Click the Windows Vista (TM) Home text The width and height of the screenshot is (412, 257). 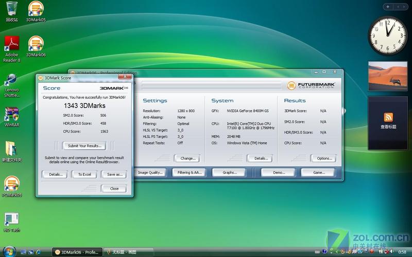click(x=247, y=143)
